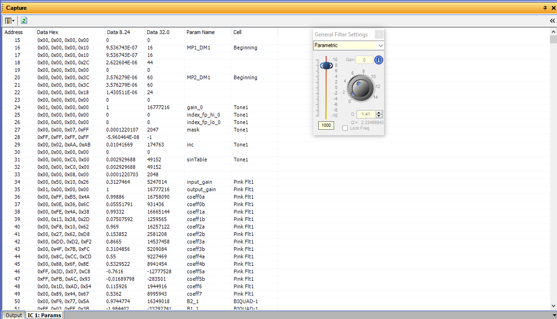Click the BIQUAD-1 cell for B2_1
Image resolution: width=557 pixels, height=319 pixels.
tap(246, 301)
